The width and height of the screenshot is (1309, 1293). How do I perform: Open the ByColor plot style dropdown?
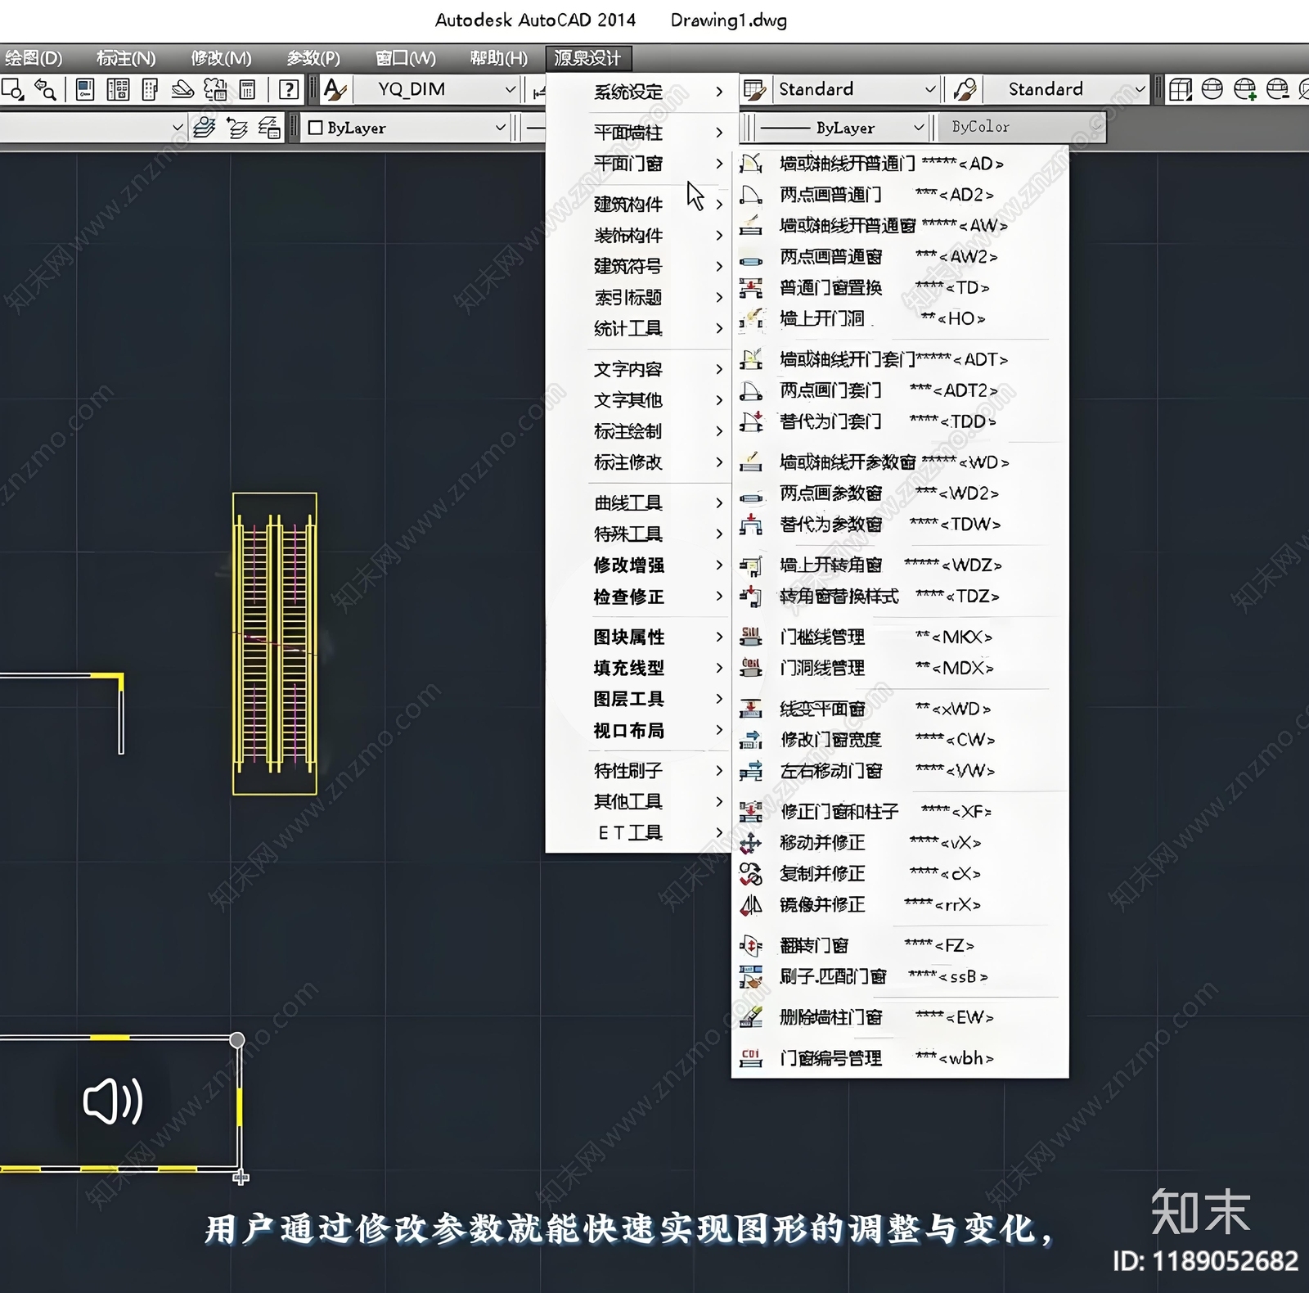tap(1023, 127)
